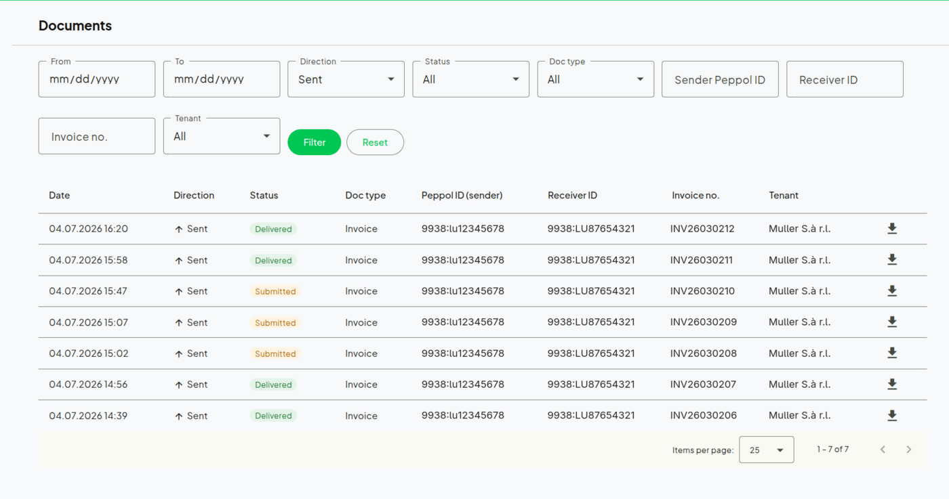Open the Direction dropdown showing Sent
This screenshot has height=499, width=949.
pyautogui.click(x=346, y=79)
